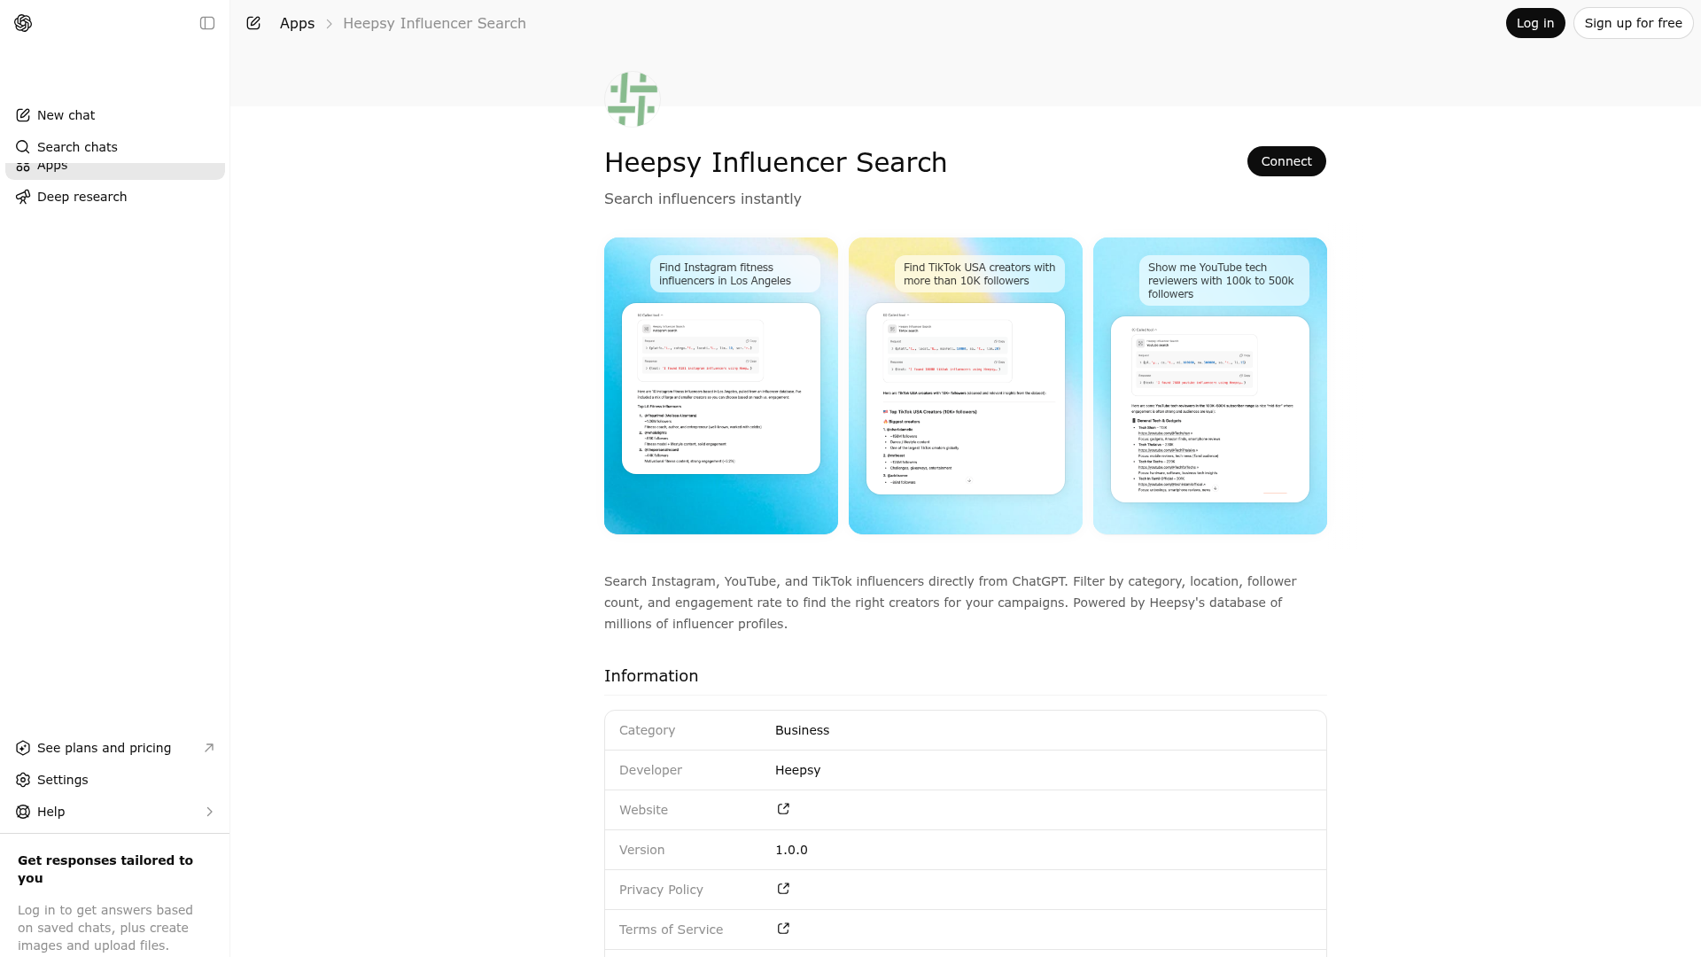Viewport: 1701px width, 957px height.
Task: Click the See plans external arrow icon
Action: tap(209, 748)
